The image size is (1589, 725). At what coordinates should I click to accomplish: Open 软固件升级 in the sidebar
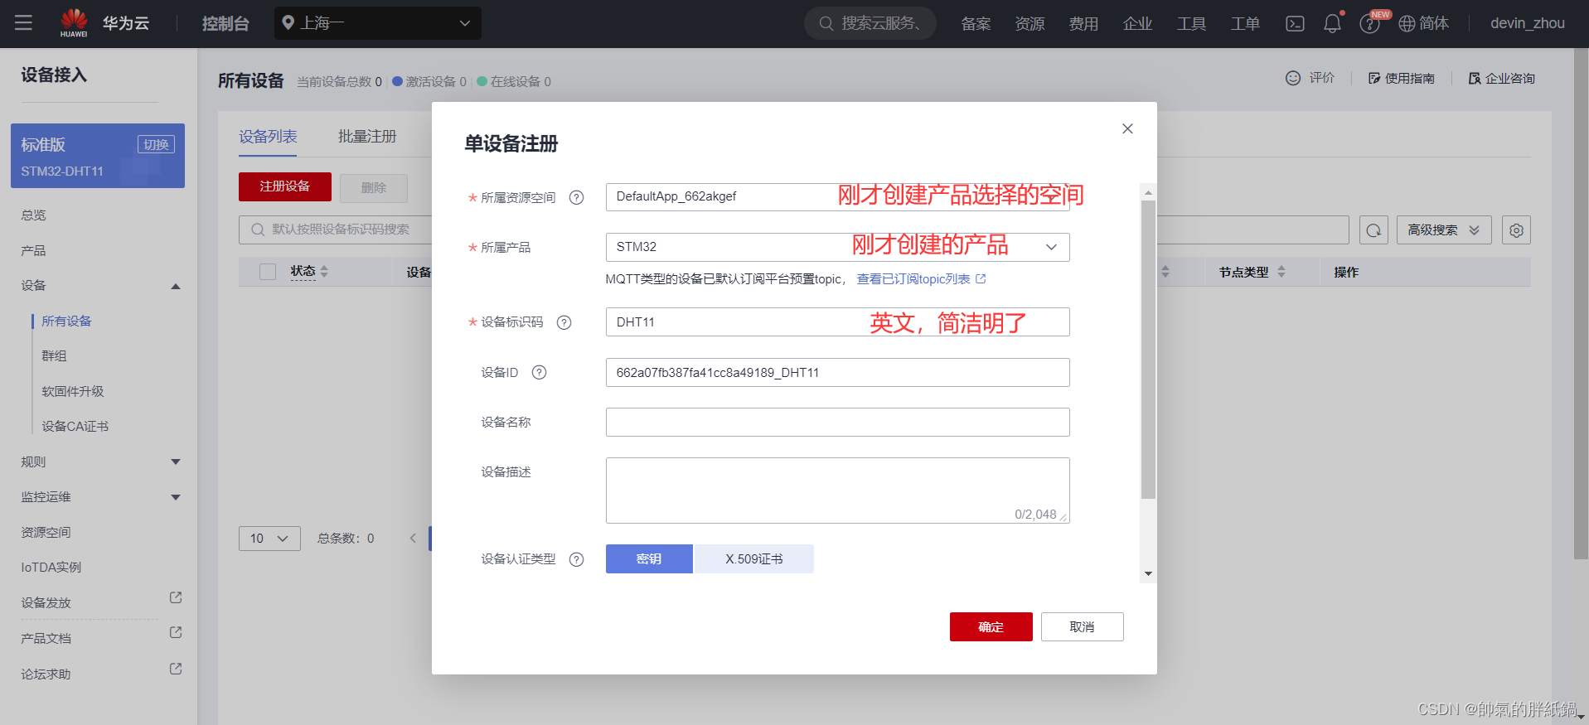coord(73,392)
